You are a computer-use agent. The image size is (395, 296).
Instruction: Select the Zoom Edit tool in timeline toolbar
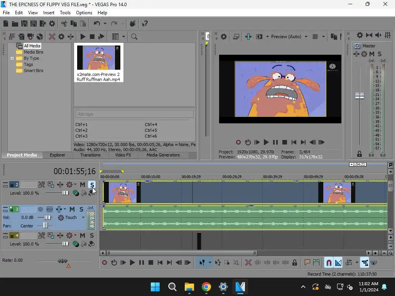point(236,263)
